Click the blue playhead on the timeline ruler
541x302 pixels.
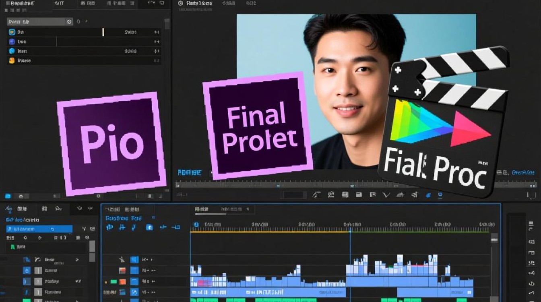[x=350, y=230]
